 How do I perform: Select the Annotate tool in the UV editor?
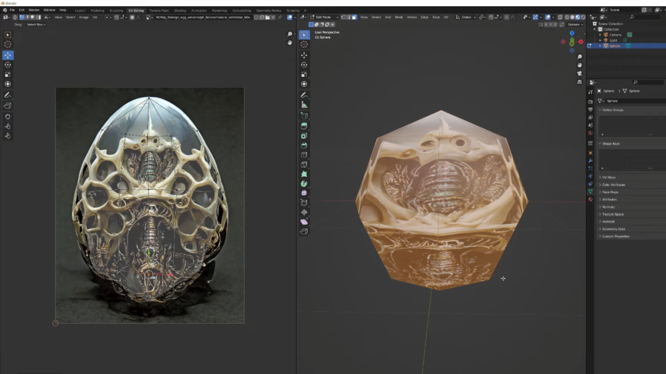point(8,95)
